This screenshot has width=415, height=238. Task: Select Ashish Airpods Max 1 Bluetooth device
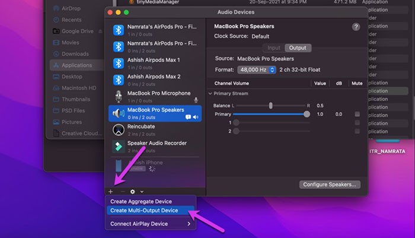153,63
